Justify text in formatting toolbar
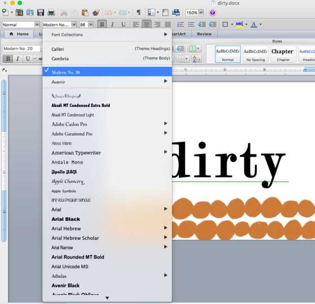315x304 pixels. coord(168,24)
